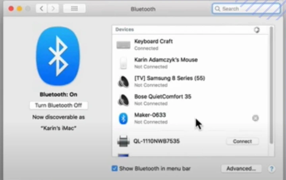286x180 pixels.
Task: Select [TV] Samsung 8 Series (55) name
Action: tap(170, 78)
